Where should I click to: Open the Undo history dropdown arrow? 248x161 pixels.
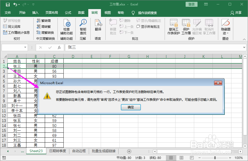point(19,5)
